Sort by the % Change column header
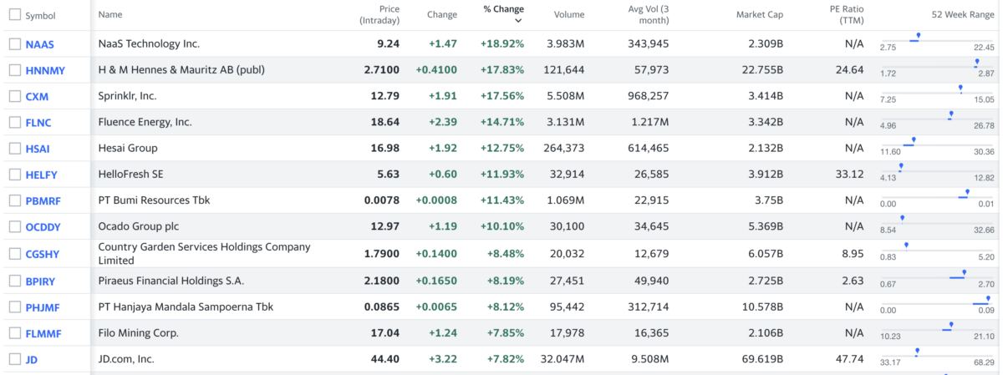The image size is (1003, 375). pos(503,9)
